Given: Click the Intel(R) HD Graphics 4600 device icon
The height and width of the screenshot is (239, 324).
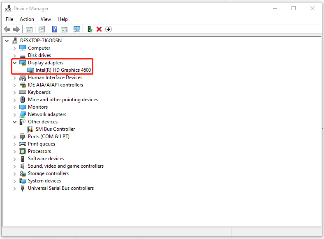Looking at the screenshot, I should [x=30, y=71].
